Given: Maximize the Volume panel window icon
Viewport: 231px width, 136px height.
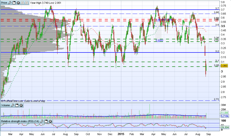Looking at the screenshot, I should 17,105.
